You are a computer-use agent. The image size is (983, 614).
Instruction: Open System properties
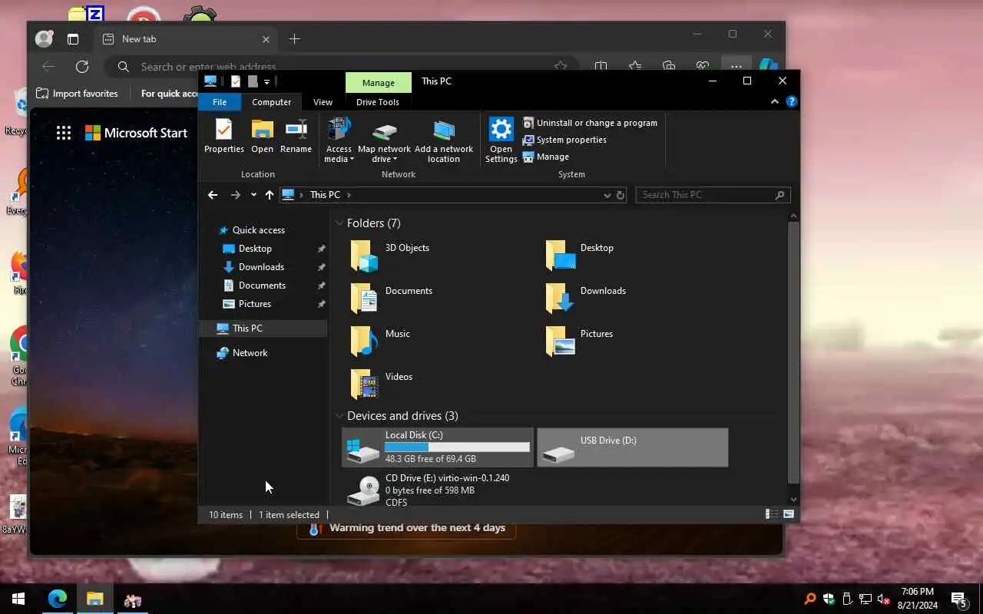click(x=564, y=140)
